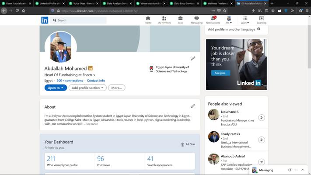Image resolution: width=311 pixels, height=175 pixels.
Task: Open the Learning icon
Action: point(261,20)
